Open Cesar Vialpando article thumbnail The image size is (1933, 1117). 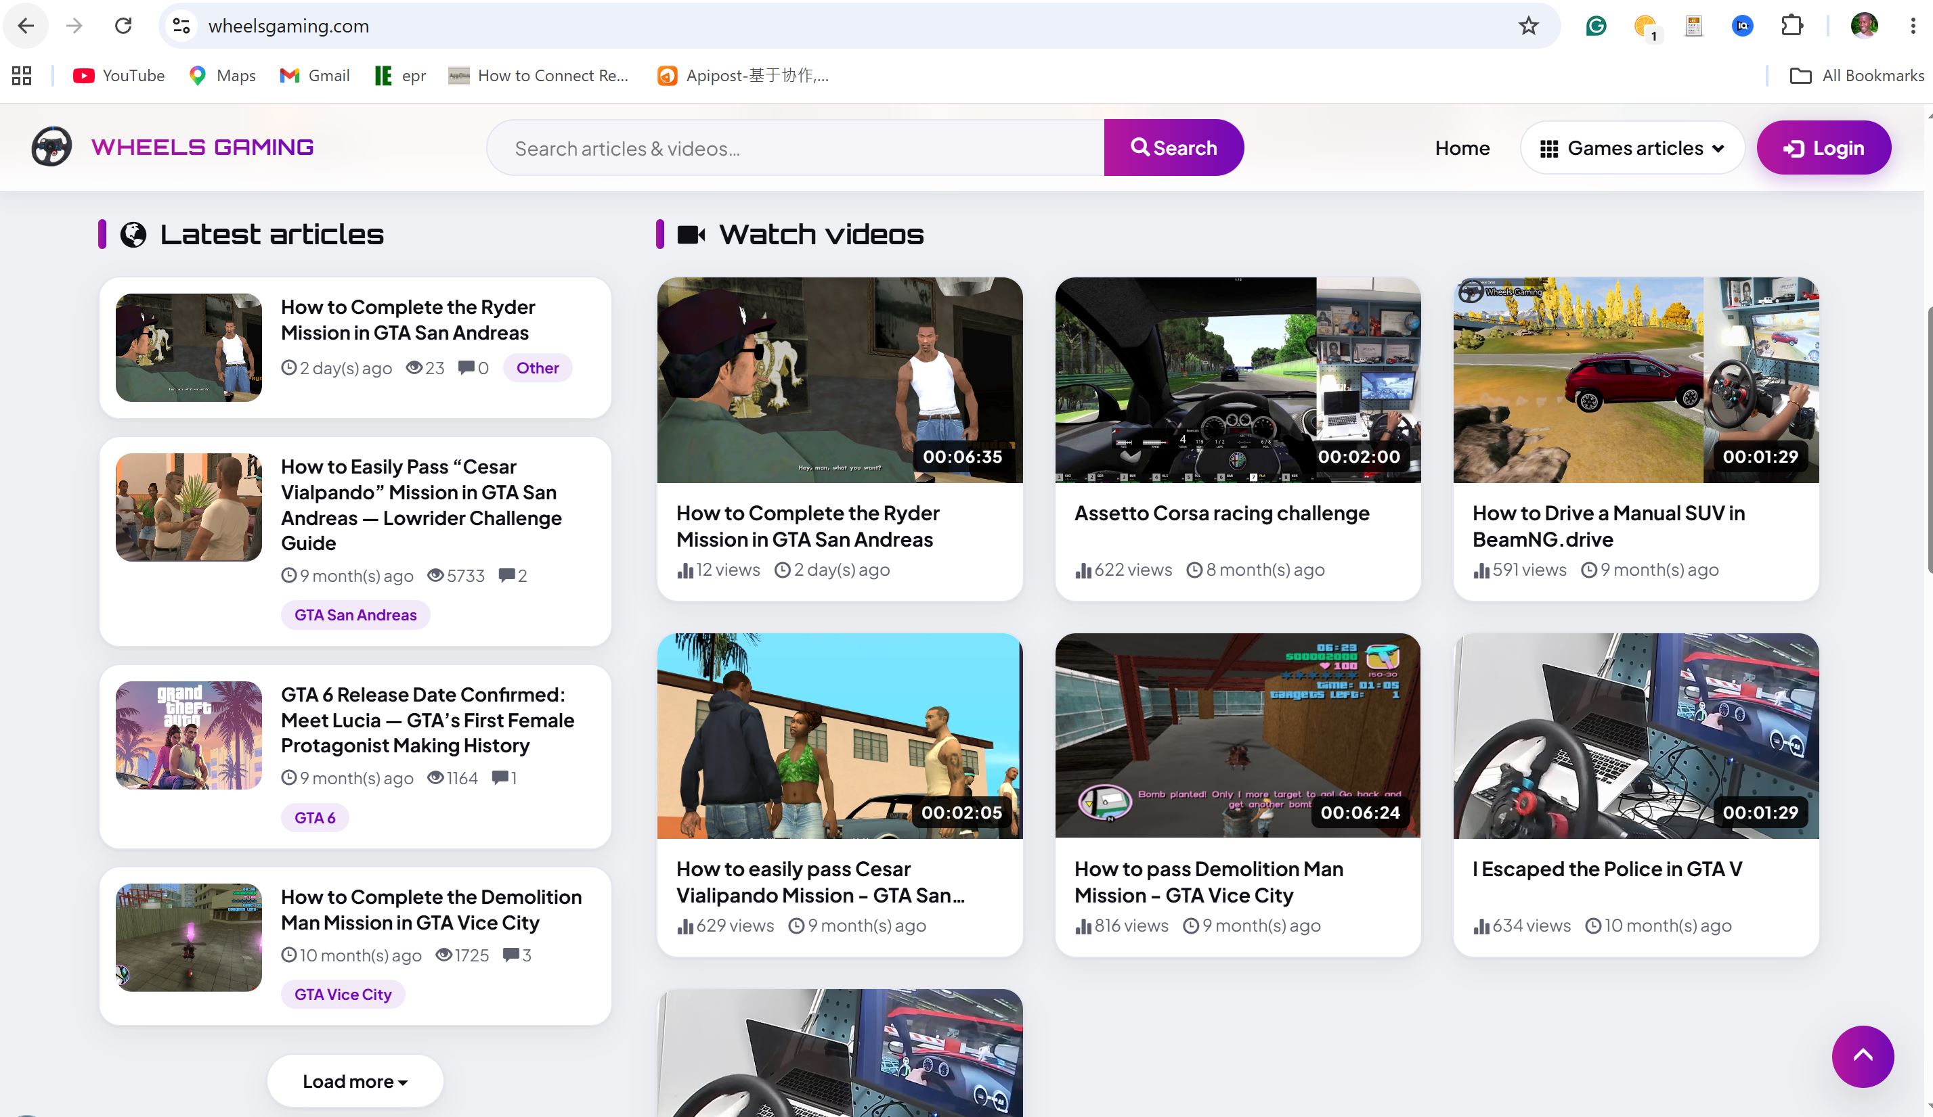pos(189,507)
